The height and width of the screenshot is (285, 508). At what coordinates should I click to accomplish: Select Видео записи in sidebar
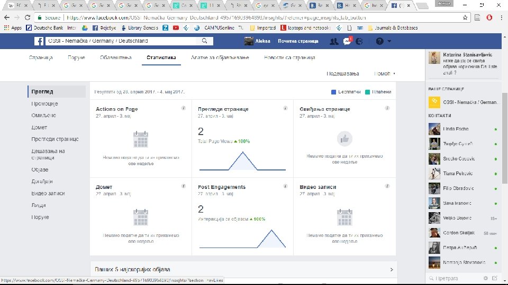48,193
